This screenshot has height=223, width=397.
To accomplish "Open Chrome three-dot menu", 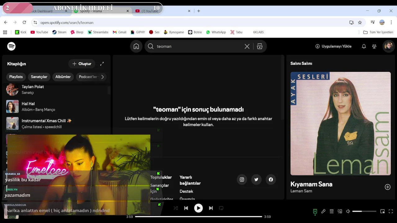I will (391, 22).
